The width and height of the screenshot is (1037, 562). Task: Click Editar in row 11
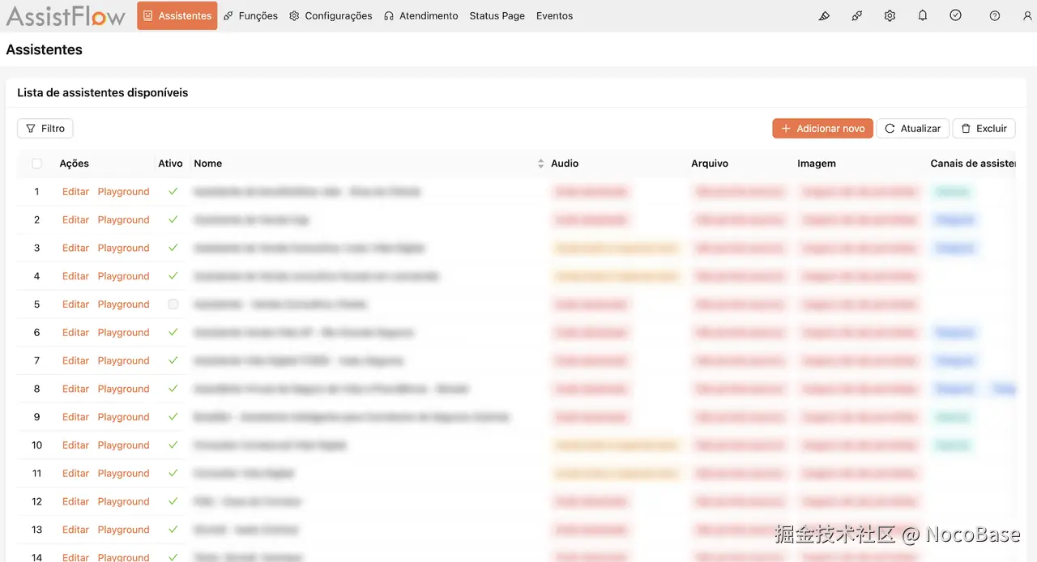[x=75, y=473]
